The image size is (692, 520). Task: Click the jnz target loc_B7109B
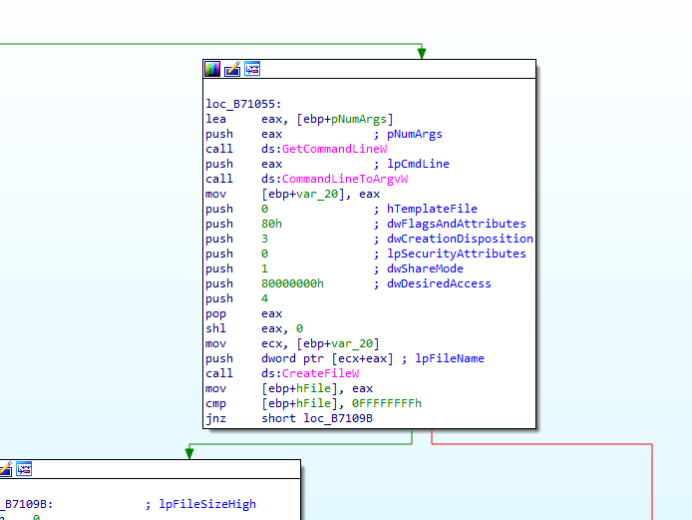(338, 418)
